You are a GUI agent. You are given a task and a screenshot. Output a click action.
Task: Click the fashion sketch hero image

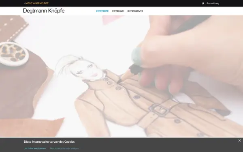[122, 76]
